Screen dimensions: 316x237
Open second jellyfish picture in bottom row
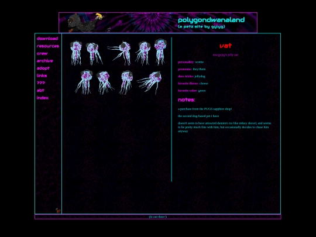coord(105,83)
